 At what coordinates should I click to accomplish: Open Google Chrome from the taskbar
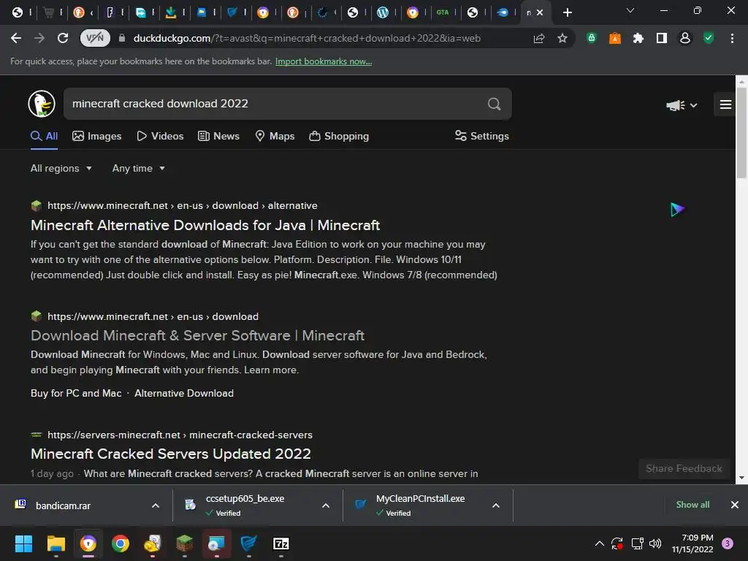pos(121,543)
